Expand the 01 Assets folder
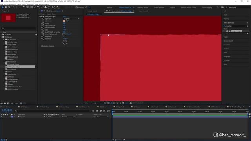The width and height of the screenshot is (251, 141). (x=1, y=34)
